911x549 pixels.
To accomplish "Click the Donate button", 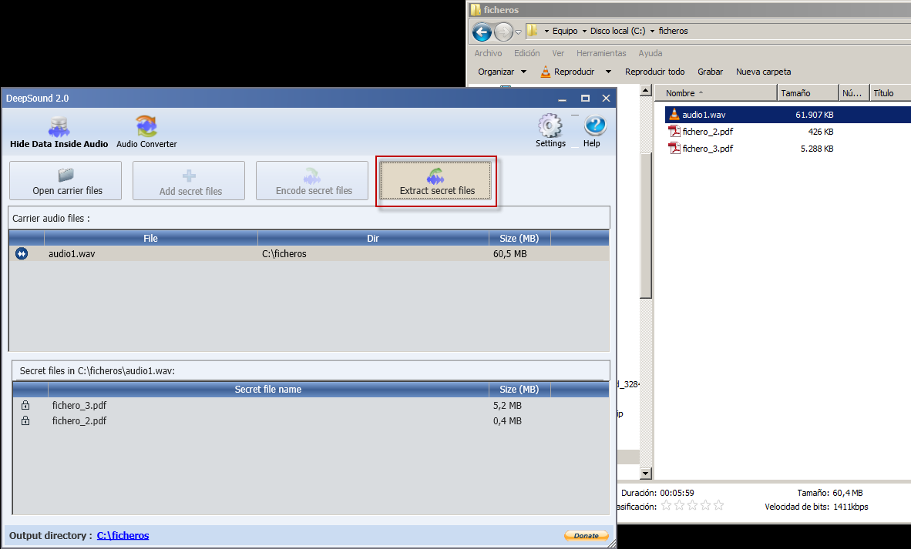I will pos(587,536).
